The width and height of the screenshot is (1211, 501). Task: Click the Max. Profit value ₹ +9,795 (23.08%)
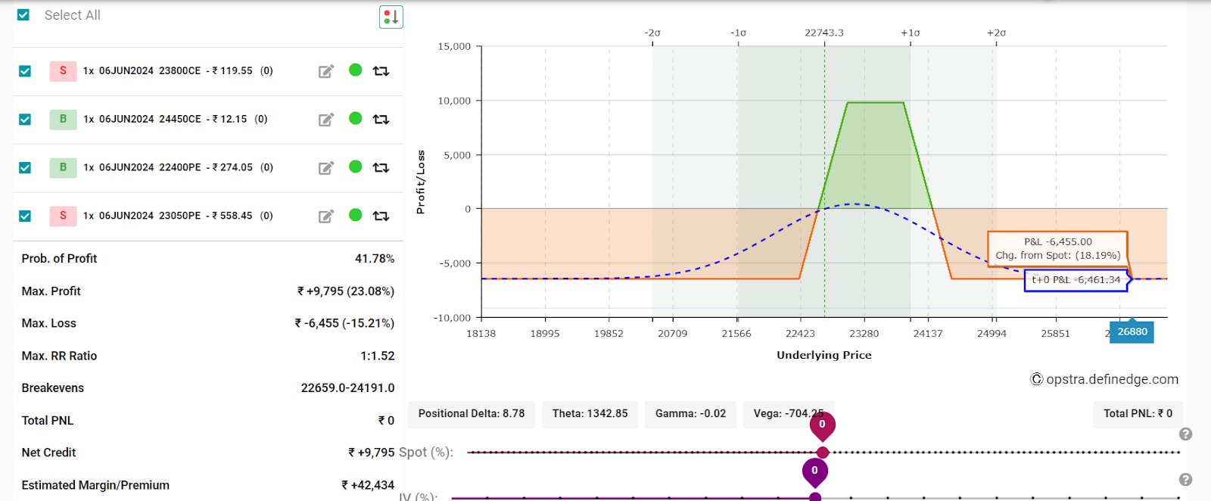pos(346,291)
